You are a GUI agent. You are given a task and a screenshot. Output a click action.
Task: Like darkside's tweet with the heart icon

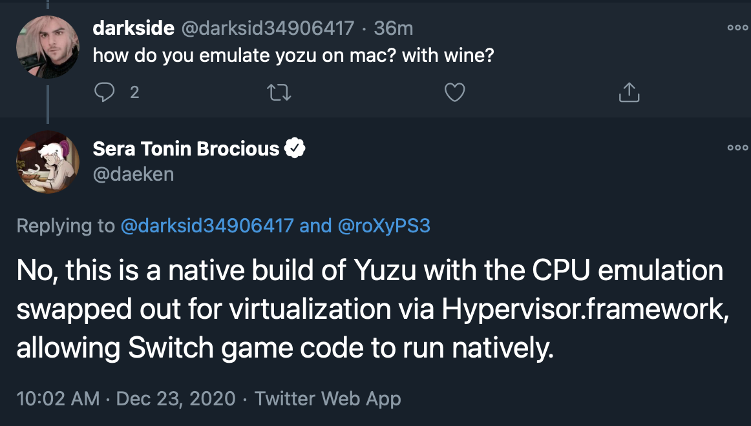click(454, 92)
